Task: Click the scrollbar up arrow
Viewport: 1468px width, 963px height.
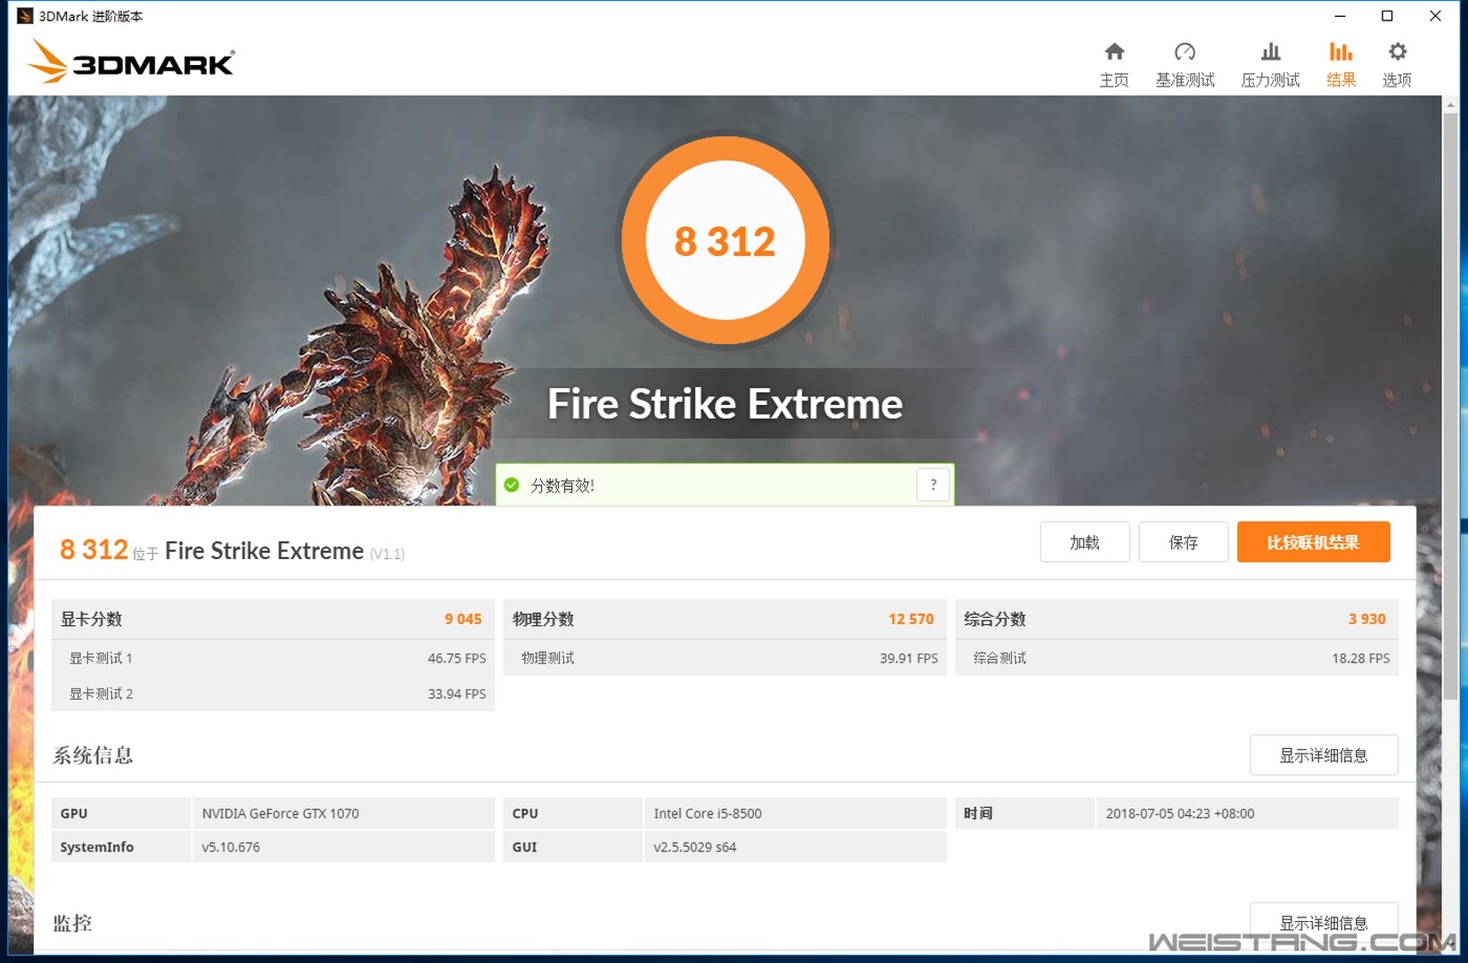Action: click(1450, 103)
